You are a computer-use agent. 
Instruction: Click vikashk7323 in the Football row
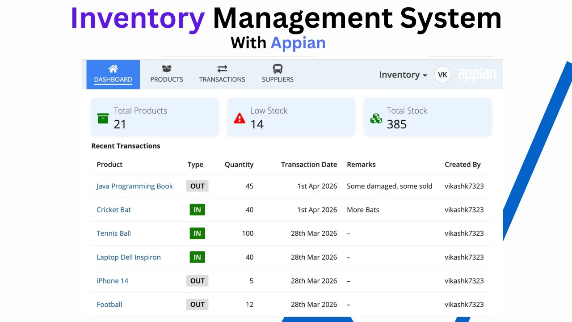click(464, 305)
